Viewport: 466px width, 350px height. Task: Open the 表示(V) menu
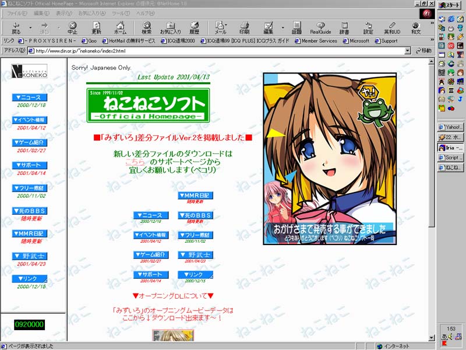tap(64, 13)
